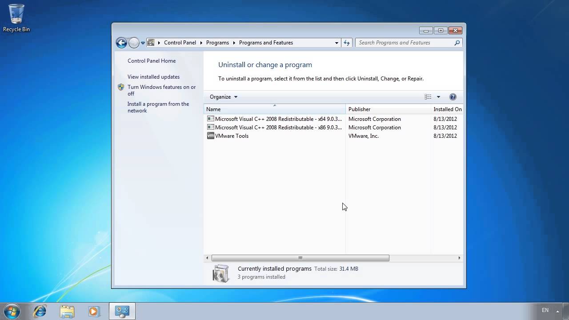Click the Control Panel icon in address bar

(x=151, y=43)
